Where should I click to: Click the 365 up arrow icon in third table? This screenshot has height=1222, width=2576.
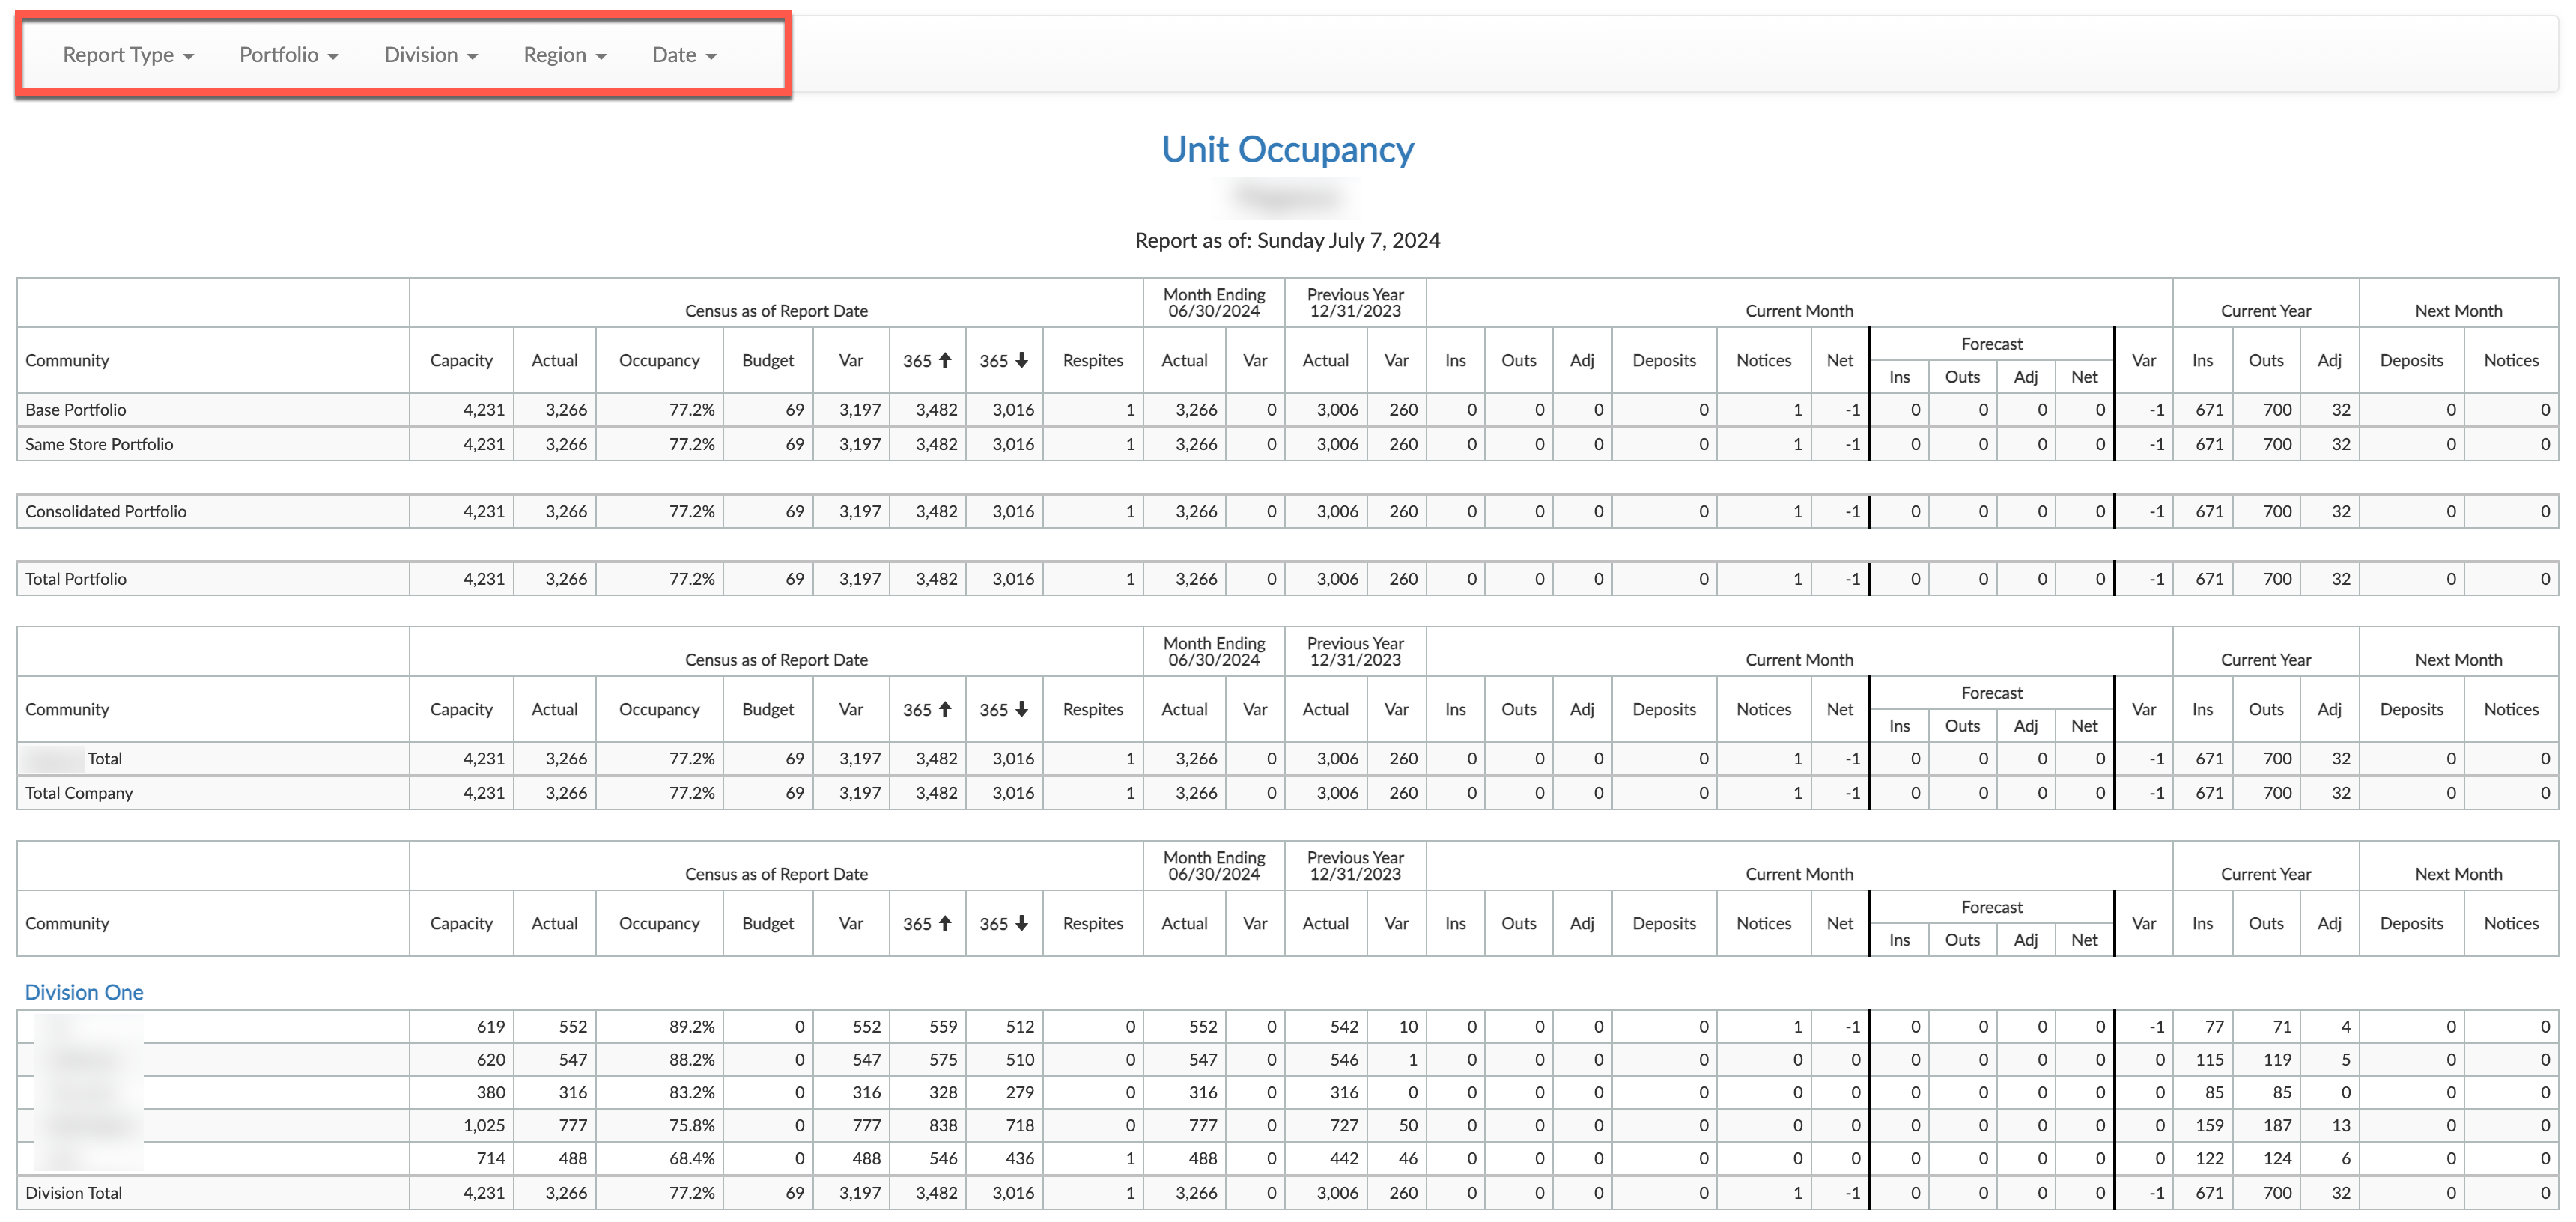tap(945, 923)
